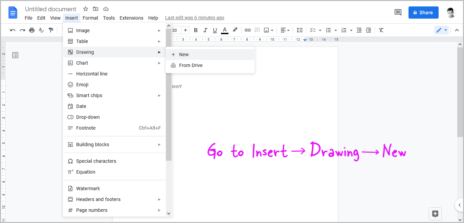Click the Undo icon in the toolbar

click(13, 30)
